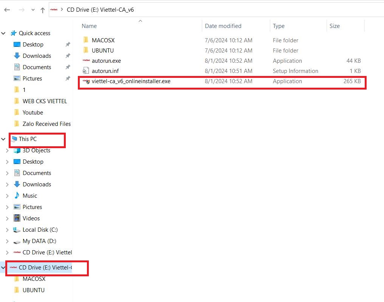
Task: Sort by Size column header
Action: coord(334,26)
